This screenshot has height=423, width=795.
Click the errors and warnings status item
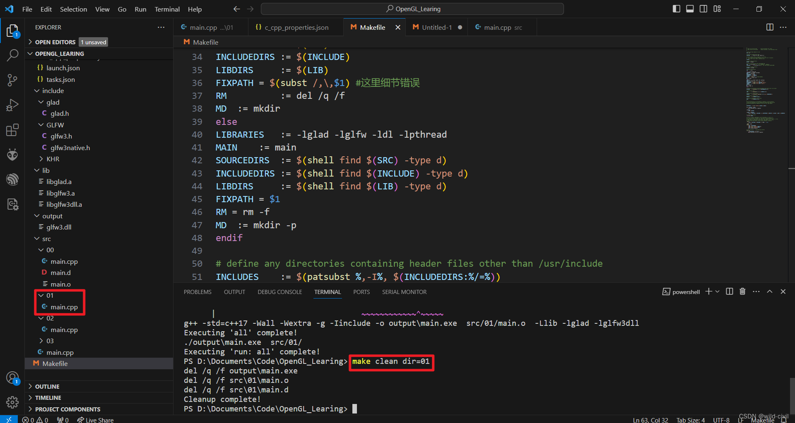35,420
